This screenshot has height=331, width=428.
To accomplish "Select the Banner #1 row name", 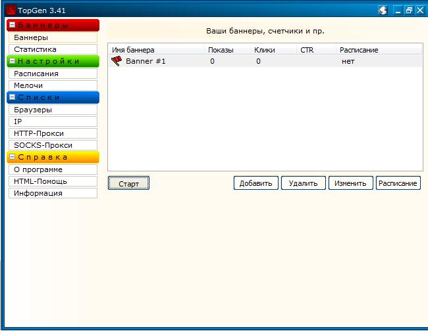I will [x=146, y=61].
